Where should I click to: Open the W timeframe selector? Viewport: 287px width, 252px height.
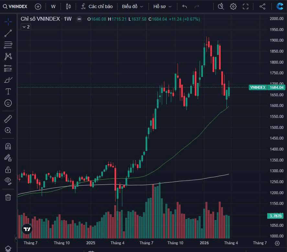(53, 6)
